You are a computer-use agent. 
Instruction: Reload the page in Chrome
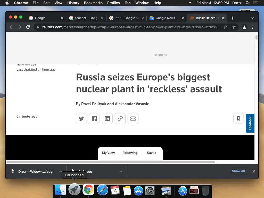(x=28, y=27)
